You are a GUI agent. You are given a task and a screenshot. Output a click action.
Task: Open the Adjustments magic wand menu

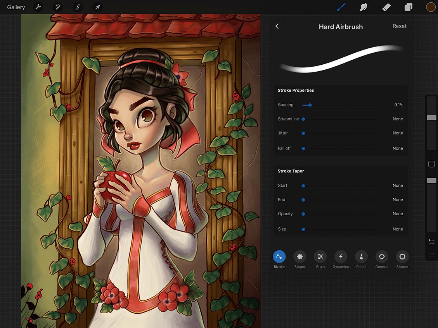click(x=58, y=7)
